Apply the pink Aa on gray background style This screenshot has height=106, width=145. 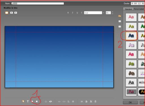click(131, 92)
